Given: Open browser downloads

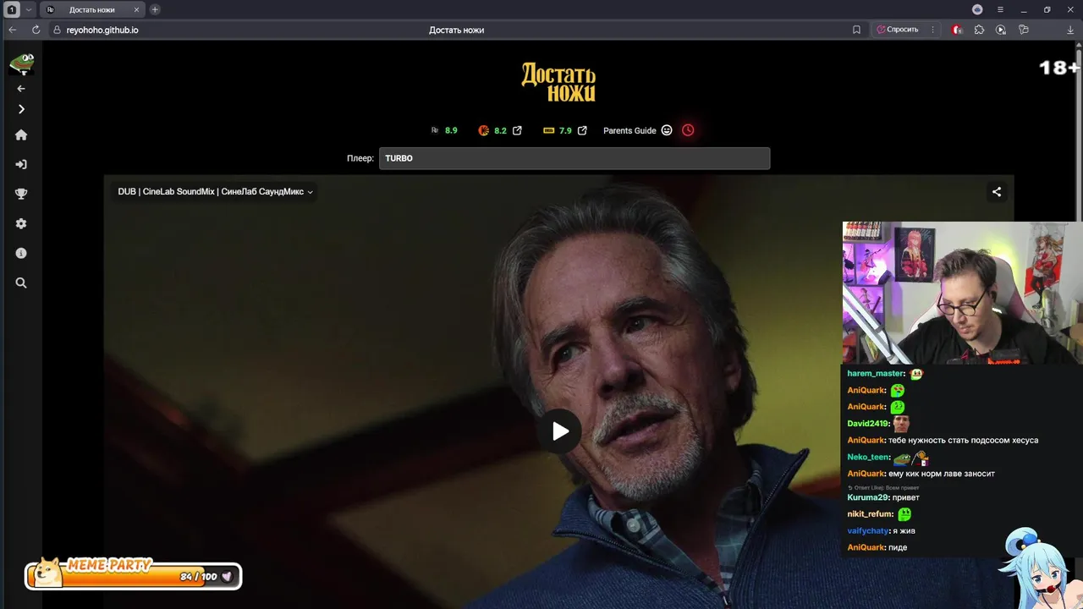Looking at the screenshot, I should click(x=1071, y=30).
